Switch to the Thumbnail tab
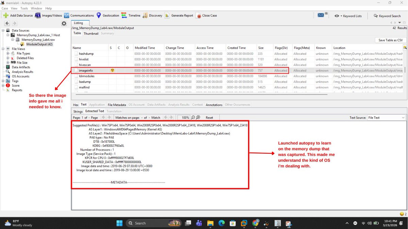Image resolution: width=408 pixels, height=229 pixels. [91, 33]
